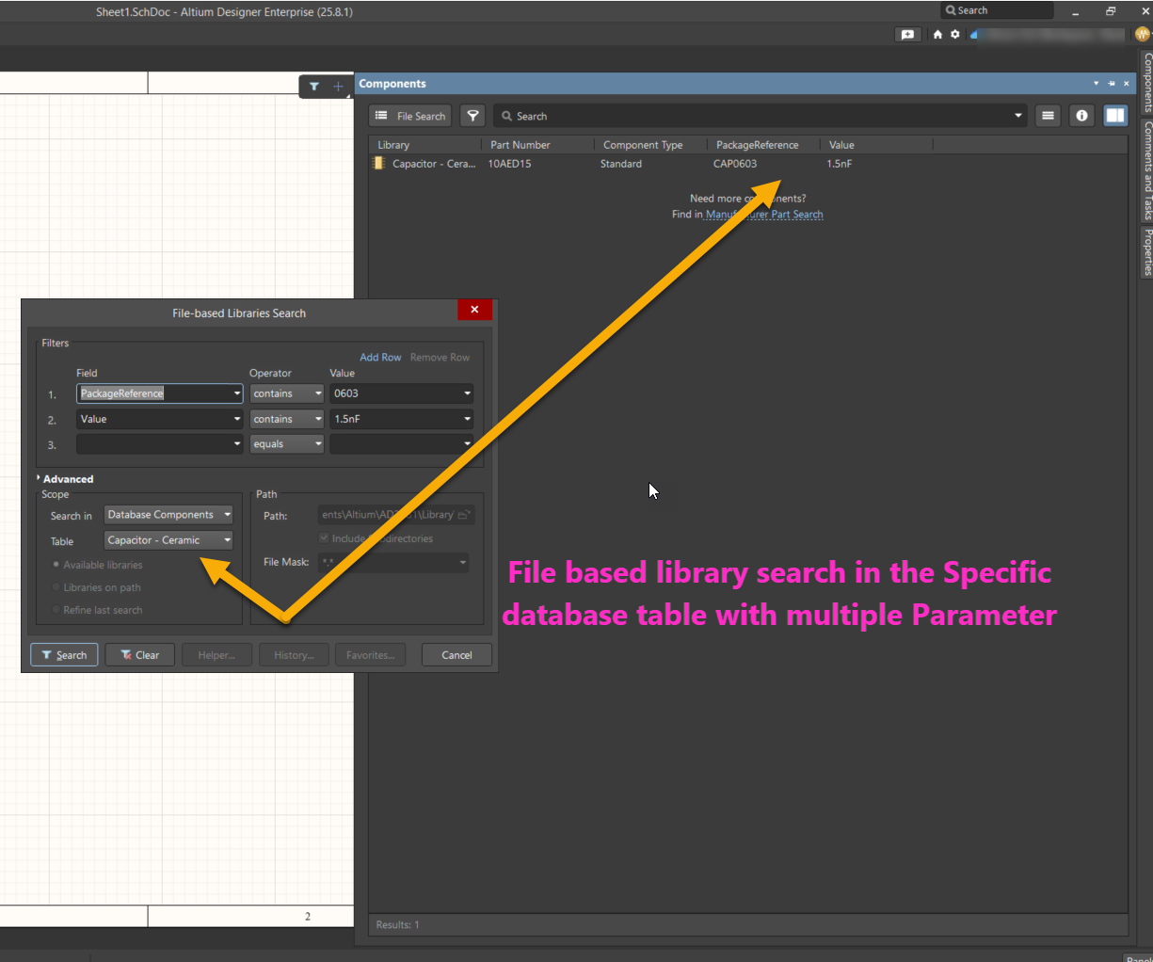
Task: Select the Refine last search radio button
Action: (x=56, y=610)
